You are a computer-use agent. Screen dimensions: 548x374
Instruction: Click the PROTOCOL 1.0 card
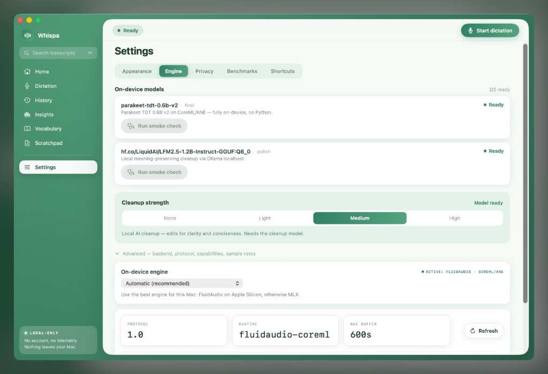(174, 331)
